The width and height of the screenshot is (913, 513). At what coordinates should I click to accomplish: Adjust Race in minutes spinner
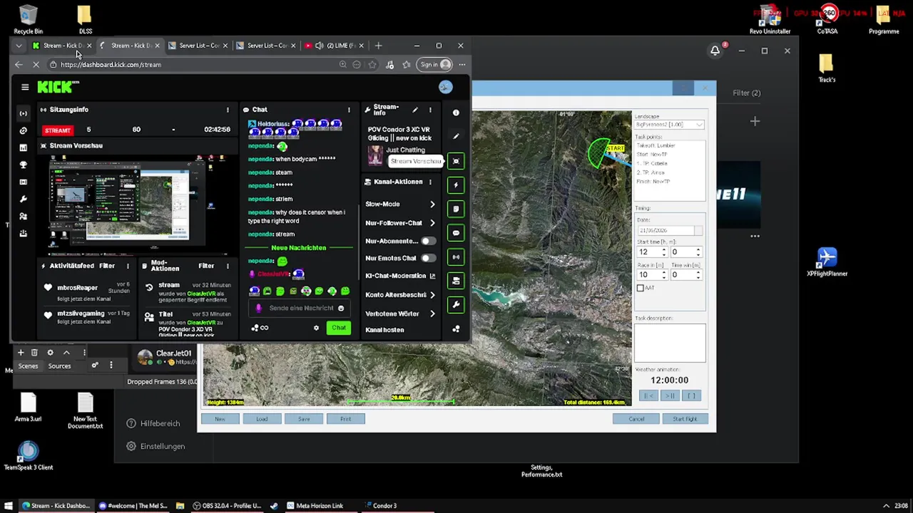[663, 275]
